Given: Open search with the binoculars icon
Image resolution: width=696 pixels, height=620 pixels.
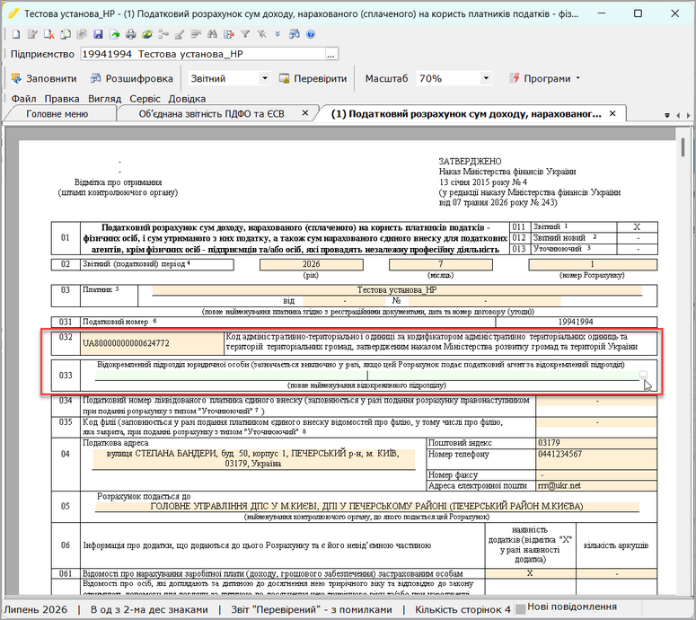Looking at the screenshot, I should tap(212, 34).
